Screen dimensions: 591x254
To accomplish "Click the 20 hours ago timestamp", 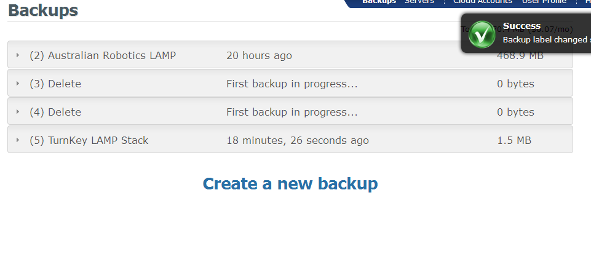I will [259, 55].
